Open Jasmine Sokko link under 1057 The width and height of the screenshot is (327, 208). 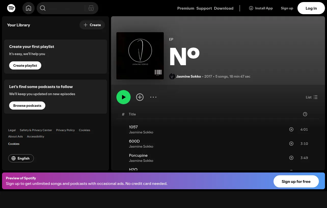(x=141, y=132)
